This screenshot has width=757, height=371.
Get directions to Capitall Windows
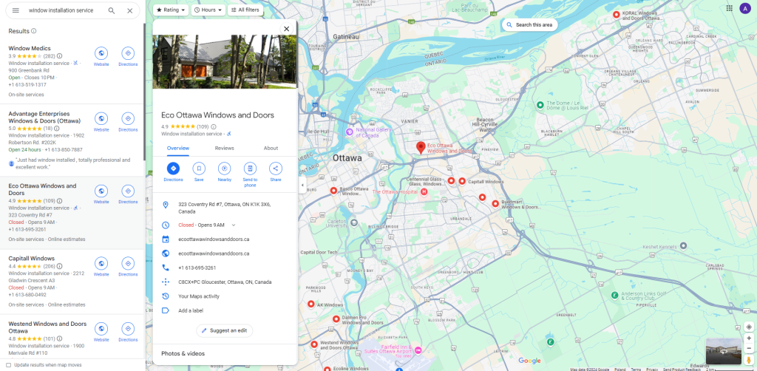click(x=128, y=263)
